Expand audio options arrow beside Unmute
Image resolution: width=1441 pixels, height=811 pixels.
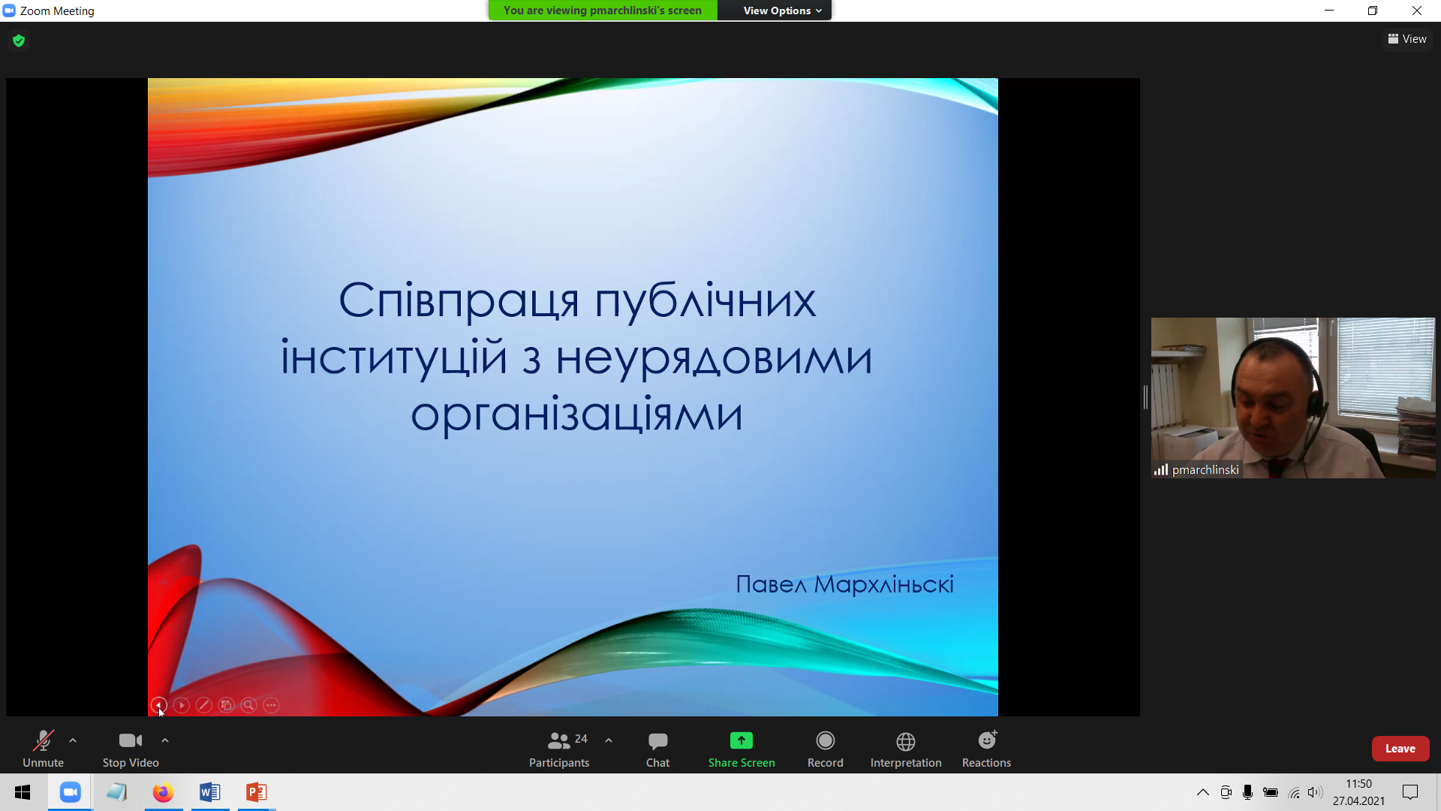(x=73, y=740)
